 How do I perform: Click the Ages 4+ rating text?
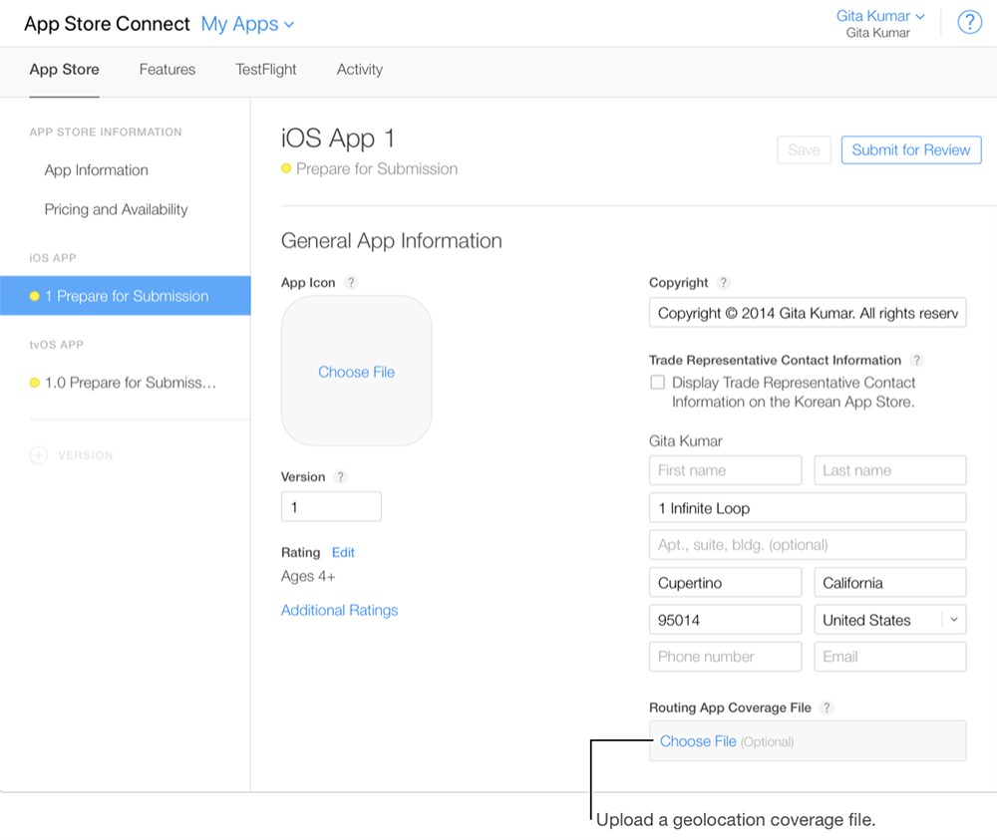(308, 576)
